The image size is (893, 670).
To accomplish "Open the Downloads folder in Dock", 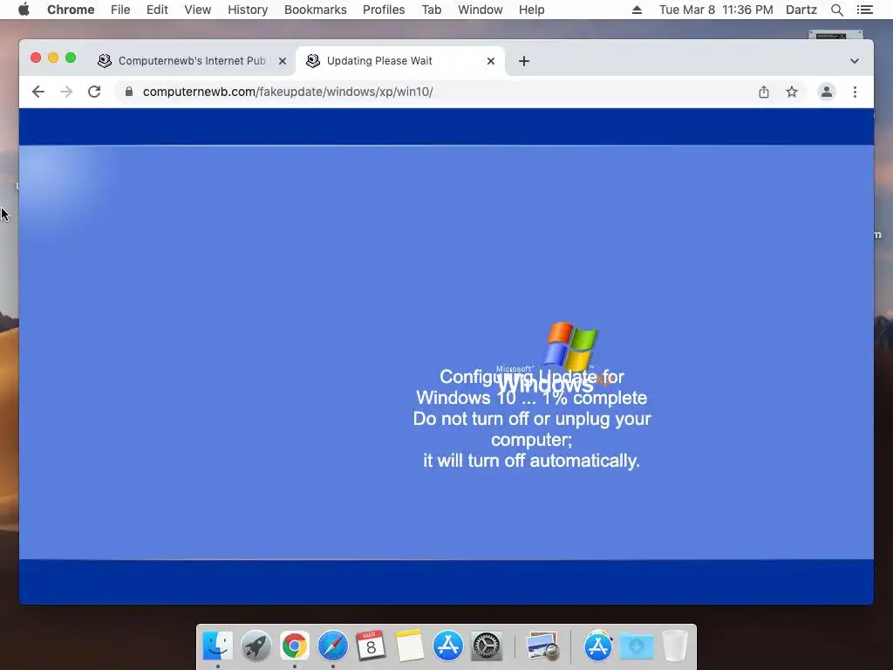I will tap(636, 646).
